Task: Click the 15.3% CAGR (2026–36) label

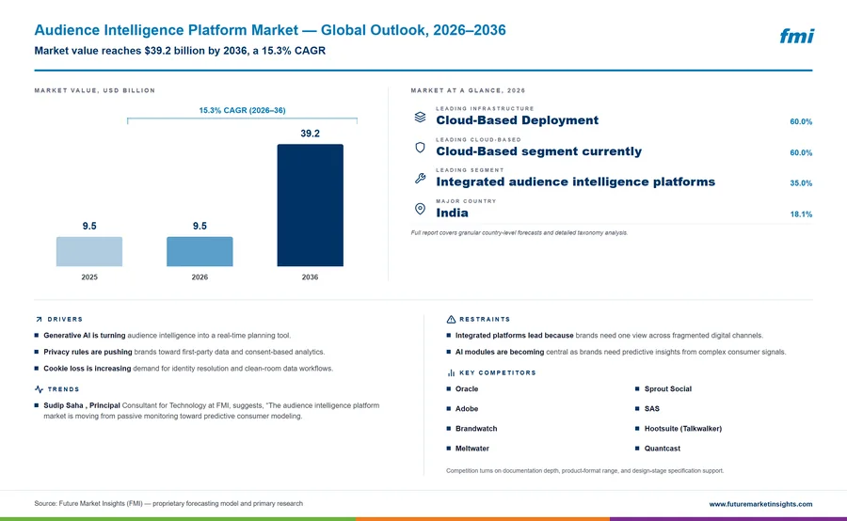Action: (x=242, y=110)
